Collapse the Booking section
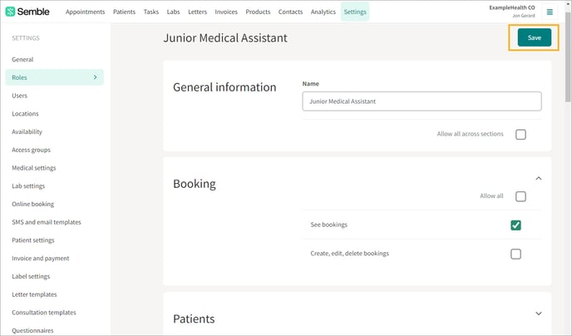 [539, 178]
